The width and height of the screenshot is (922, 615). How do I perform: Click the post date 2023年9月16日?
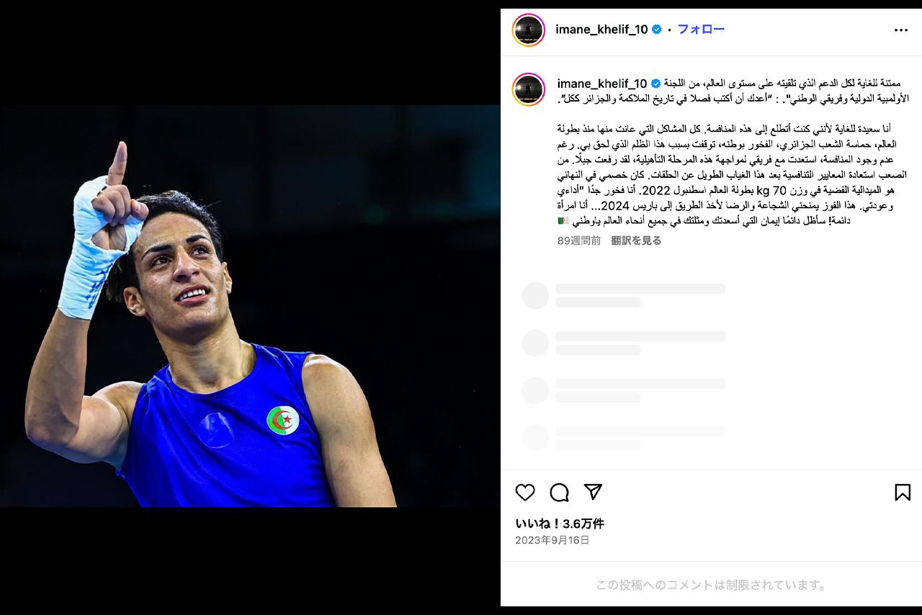pyautogui.click(x=552, y=540)
